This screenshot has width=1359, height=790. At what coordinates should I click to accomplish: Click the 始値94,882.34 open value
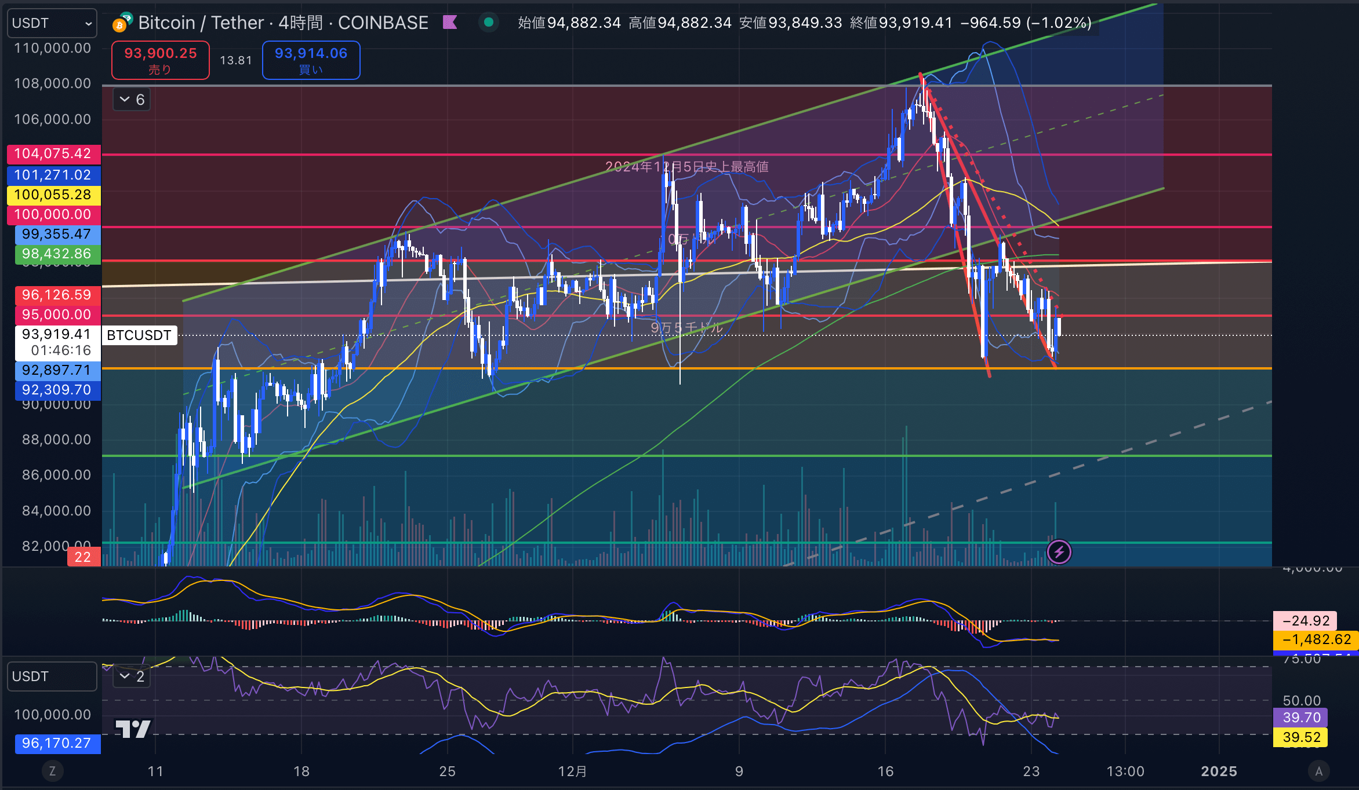(x=569, y=23)
